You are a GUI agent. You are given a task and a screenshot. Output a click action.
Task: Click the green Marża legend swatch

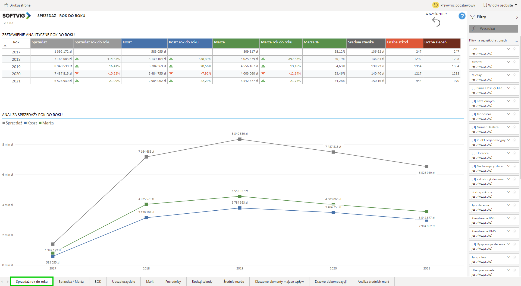coord(40,123)
